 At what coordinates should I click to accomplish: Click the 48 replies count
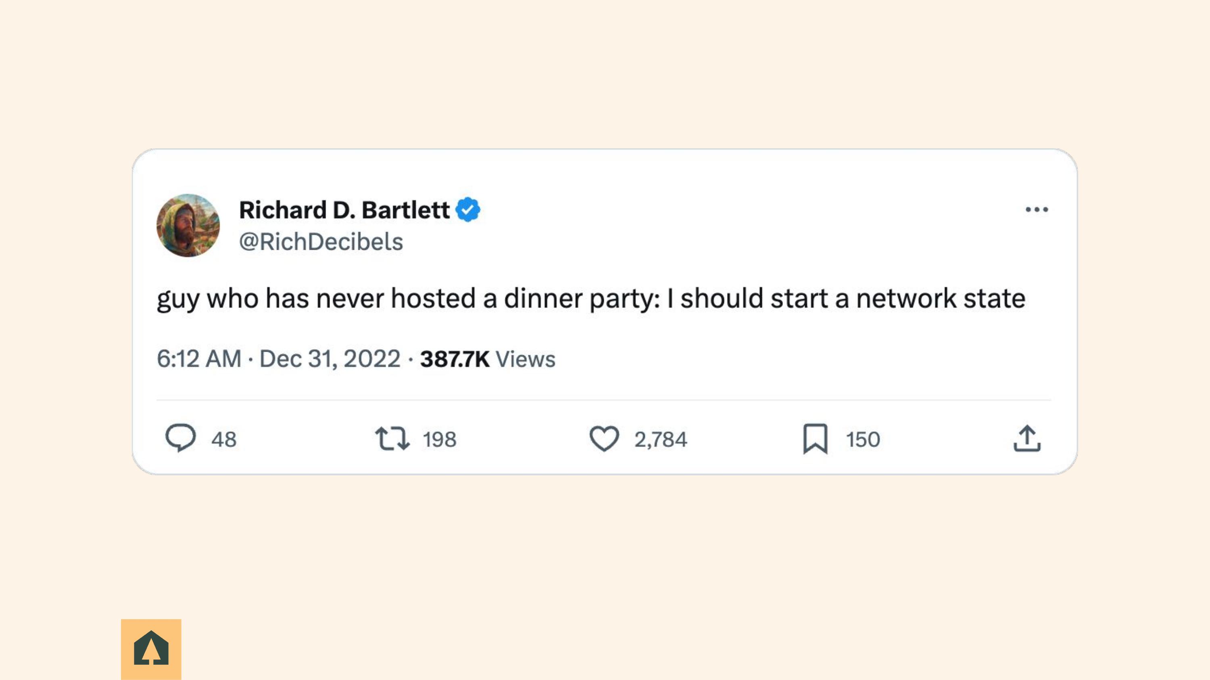[x=223, y=440]
